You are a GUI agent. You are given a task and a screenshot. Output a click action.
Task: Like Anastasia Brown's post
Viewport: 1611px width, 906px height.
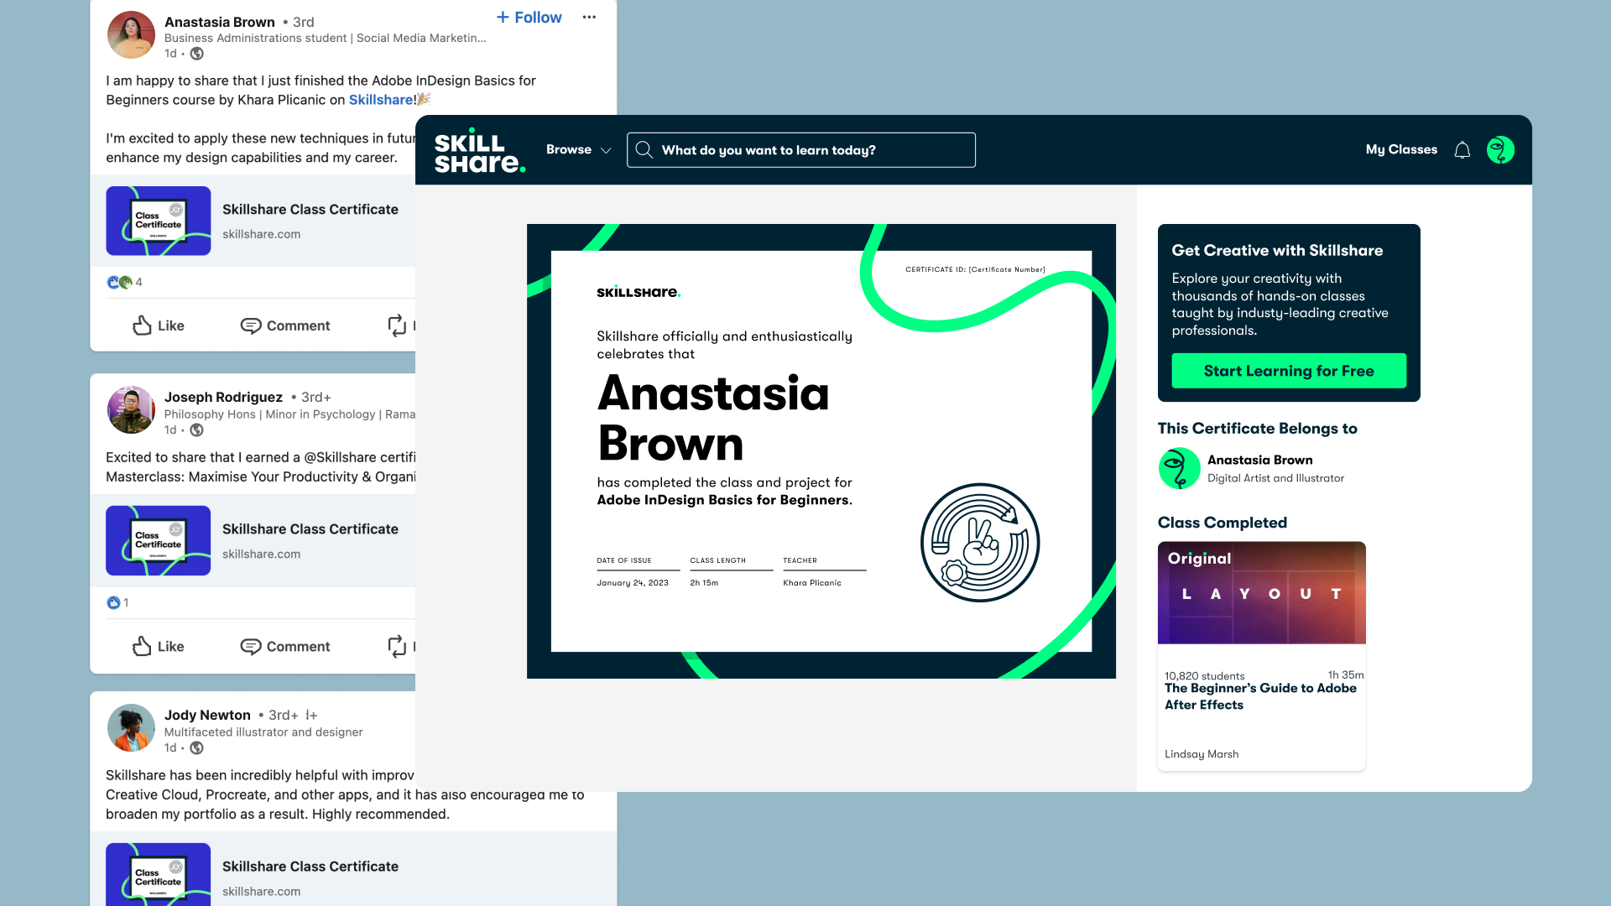pyautogui.click(x=158, y=325)
